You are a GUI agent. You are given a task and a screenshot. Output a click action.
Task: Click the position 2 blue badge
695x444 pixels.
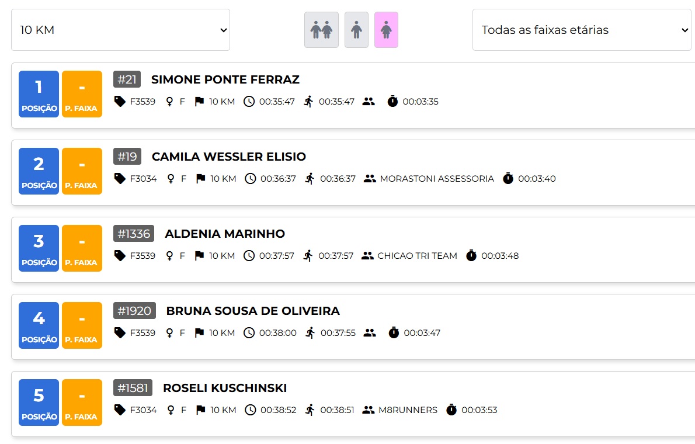[39, 171]
